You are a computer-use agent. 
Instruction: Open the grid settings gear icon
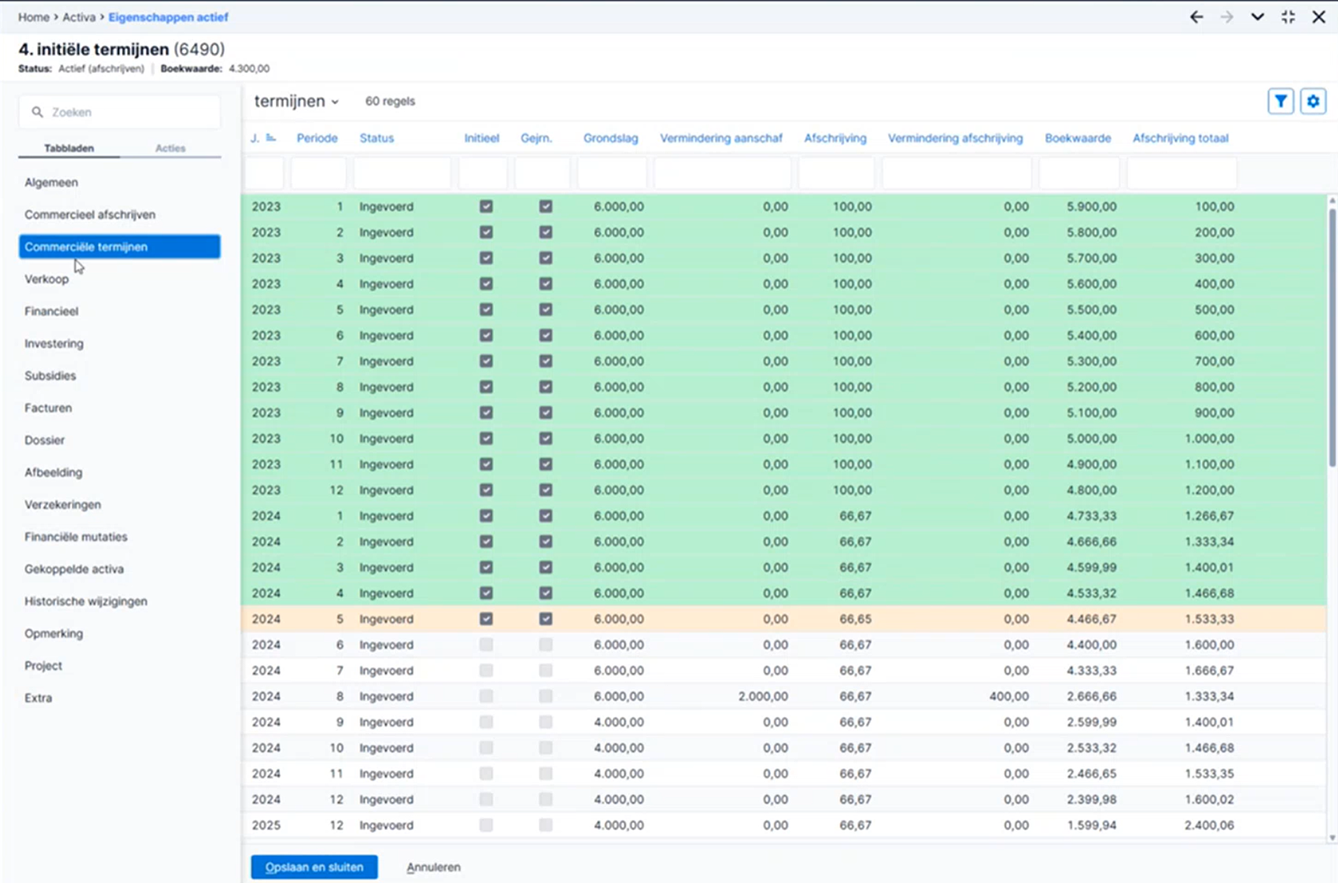point(1313,102)
